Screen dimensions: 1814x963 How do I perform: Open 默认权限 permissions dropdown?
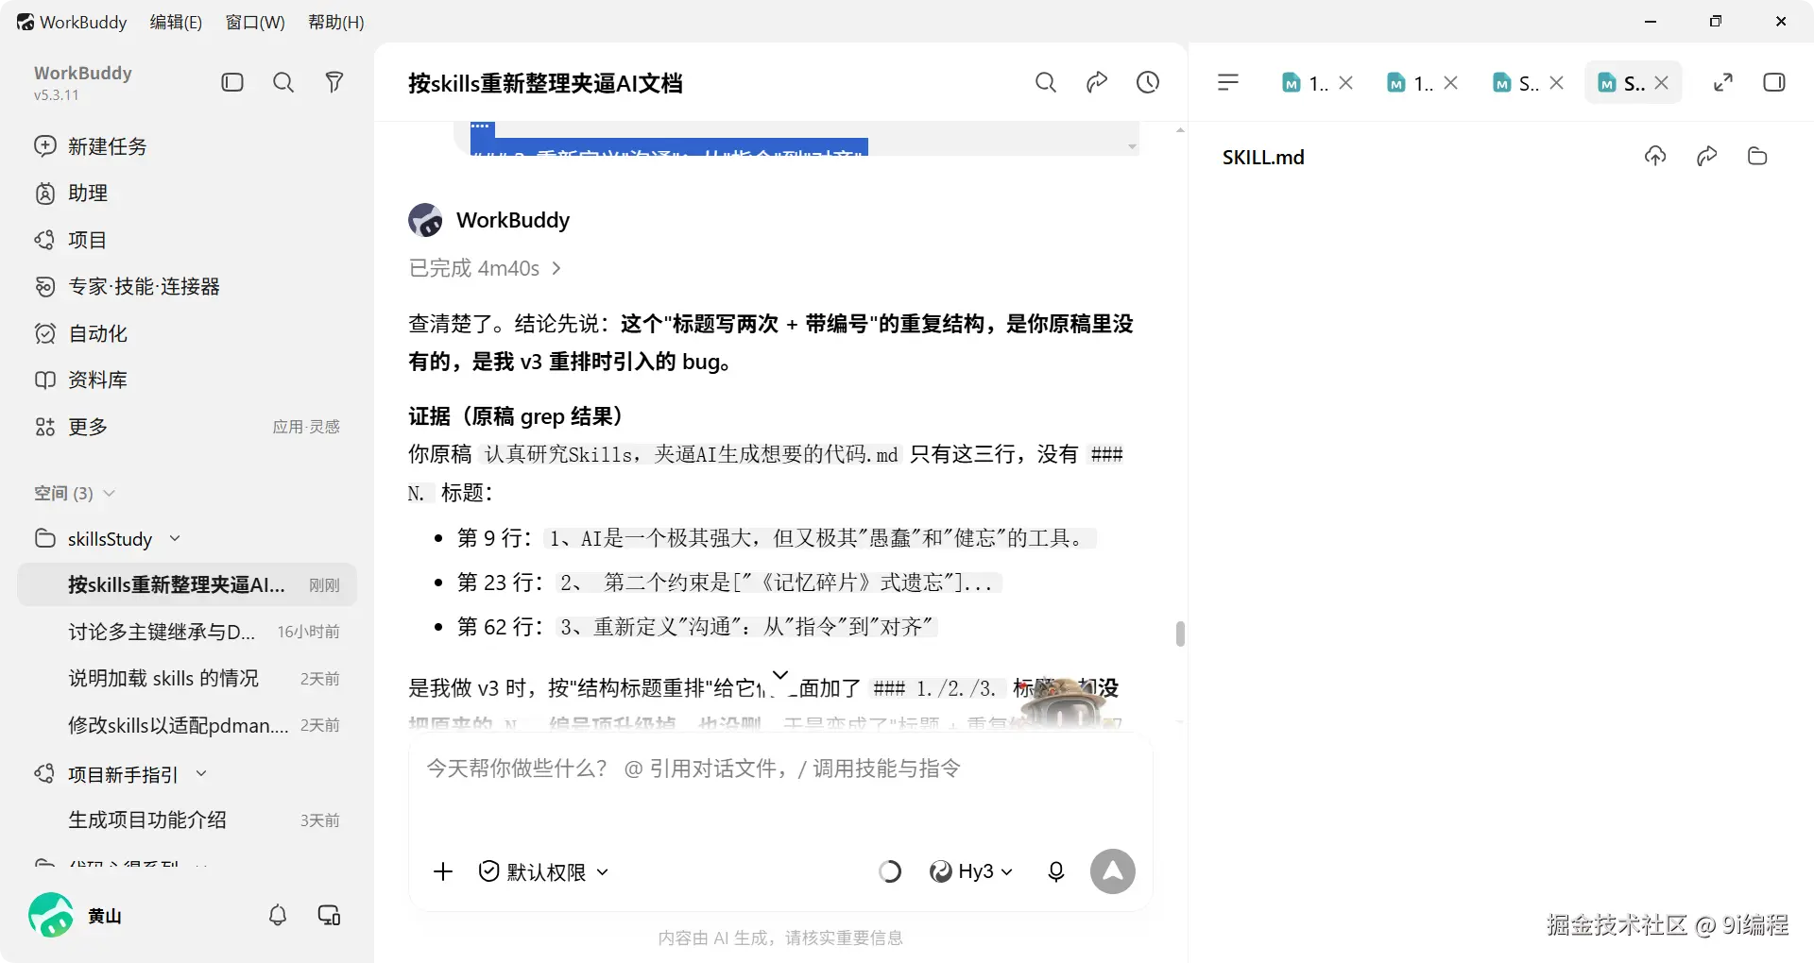click(543, 871)
